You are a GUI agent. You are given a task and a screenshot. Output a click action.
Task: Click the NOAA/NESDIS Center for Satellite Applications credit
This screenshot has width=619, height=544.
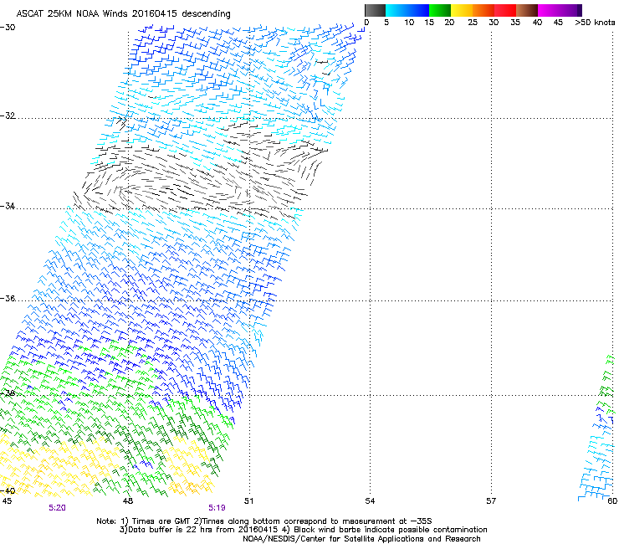click(361, 539)
